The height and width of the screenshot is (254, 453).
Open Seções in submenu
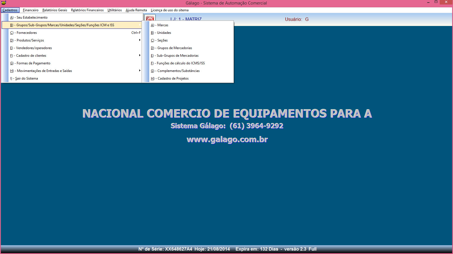pyautogui.click(x=188, y=40)
